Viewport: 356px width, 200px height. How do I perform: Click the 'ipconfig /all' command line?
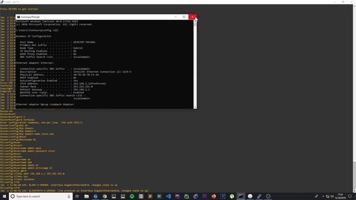(x=37, y=30)
